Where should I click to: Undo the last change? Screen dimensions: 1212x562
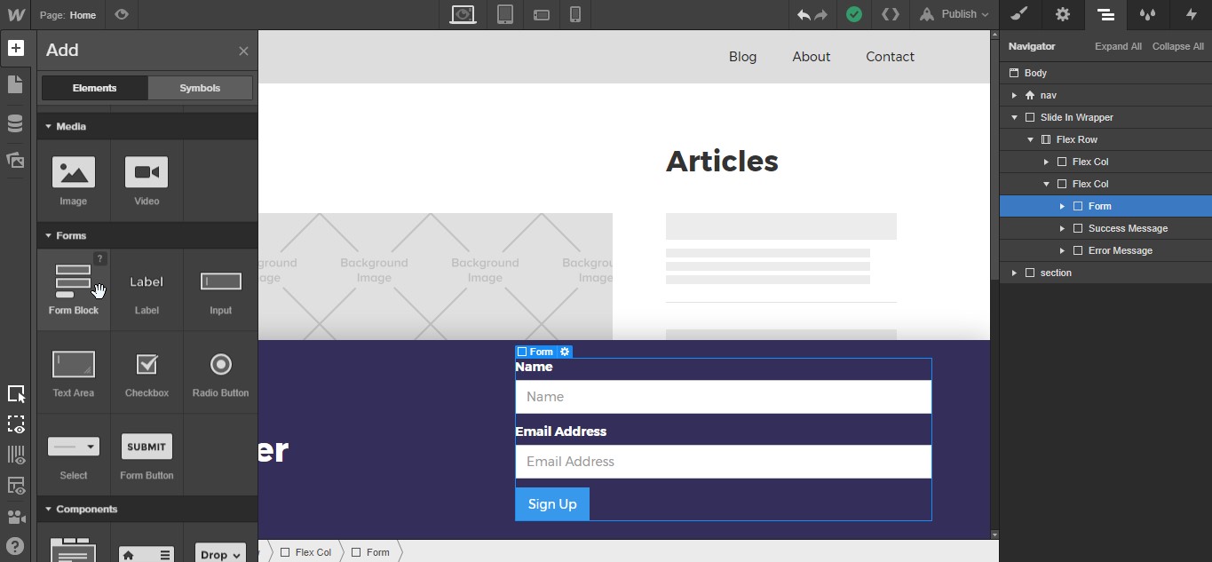[804, 14]
